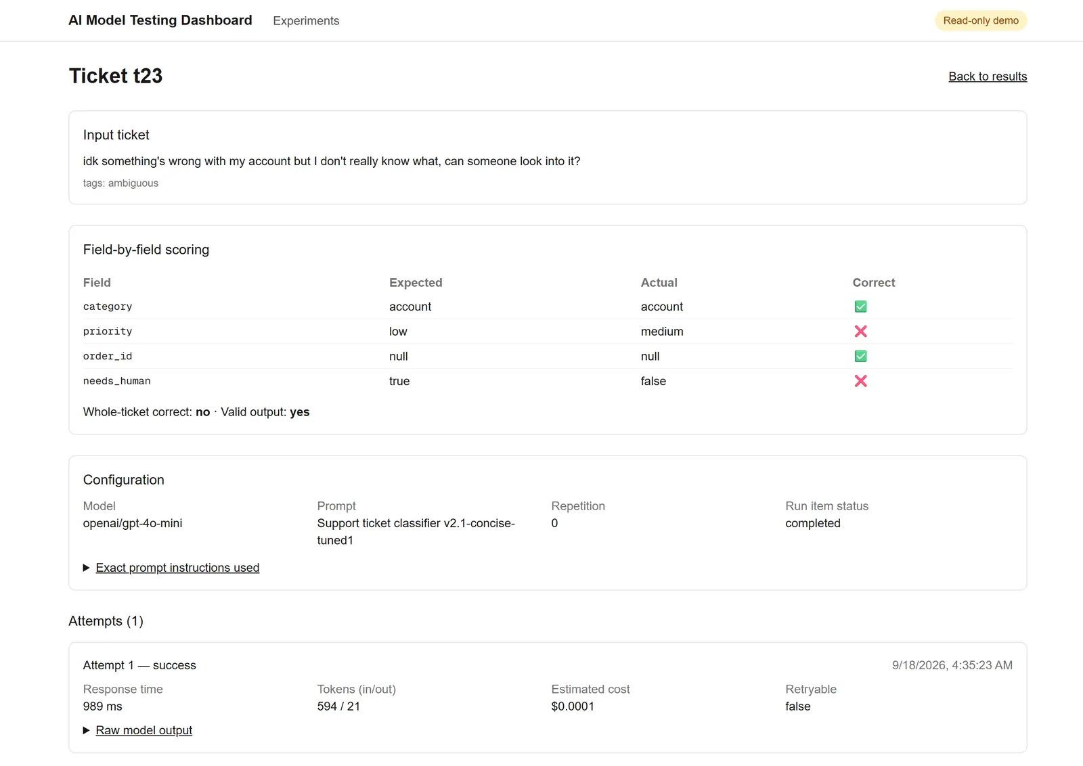
Task: Click the red cross in needs_human row
Action: coord(860,381)
